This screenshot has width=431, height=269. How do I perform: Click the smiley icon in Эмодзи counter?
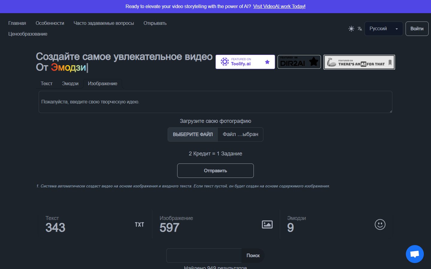pos(380,224)
